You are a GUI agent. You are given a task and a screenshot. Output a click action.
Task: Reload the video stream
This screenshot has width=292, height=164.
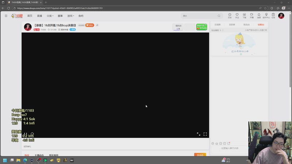pyautogui.click(x=32, y=134)
